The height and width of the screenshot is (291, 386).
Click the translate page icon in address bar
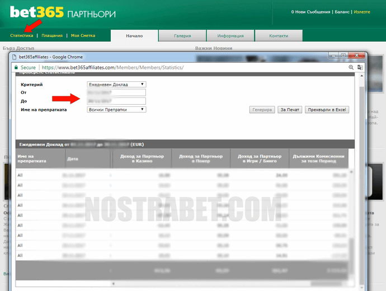click(x=360, y=67)
